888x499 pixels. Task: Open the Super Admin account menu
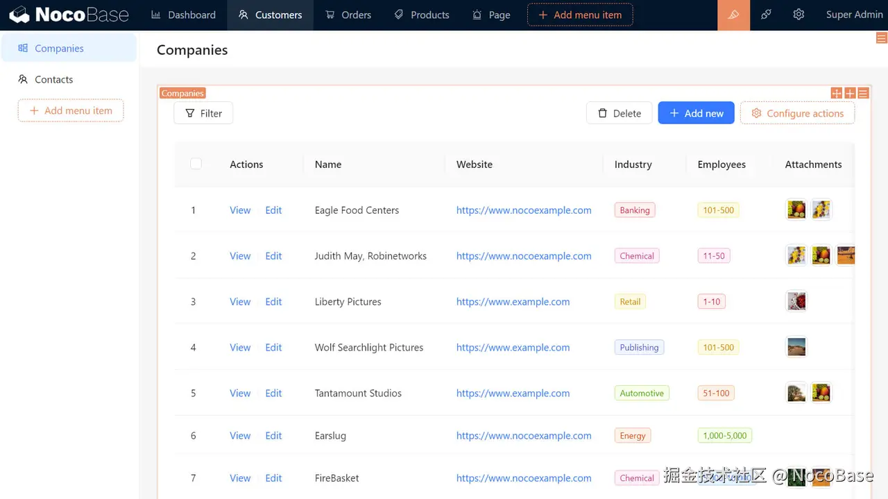pos(854,14)
